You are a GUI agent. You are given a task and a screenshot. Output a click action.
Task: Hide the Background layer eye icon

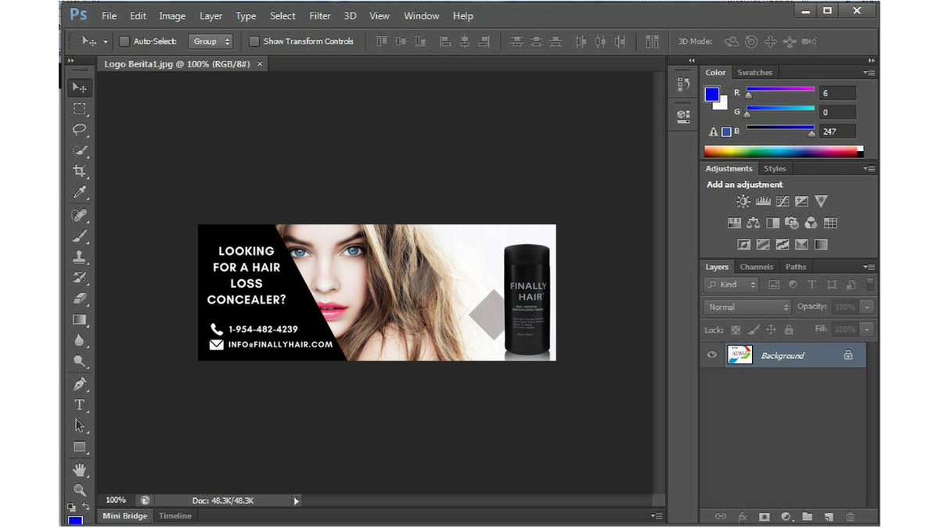pos(711,355)
